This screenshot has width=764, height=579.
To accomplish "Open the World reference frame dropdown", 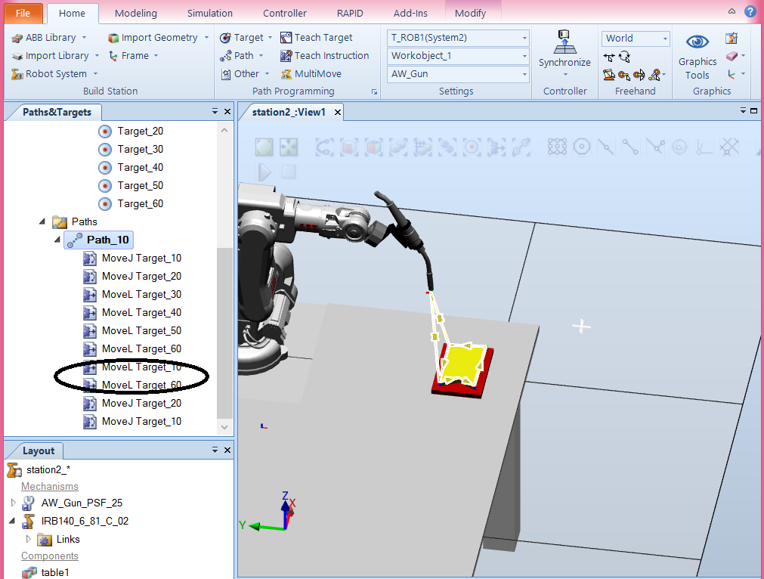I will coord(664,38).
